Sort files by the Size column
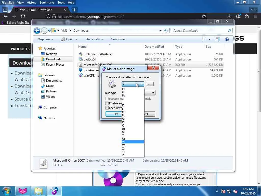This screenshot has height=196, width=261. [208, 47]
